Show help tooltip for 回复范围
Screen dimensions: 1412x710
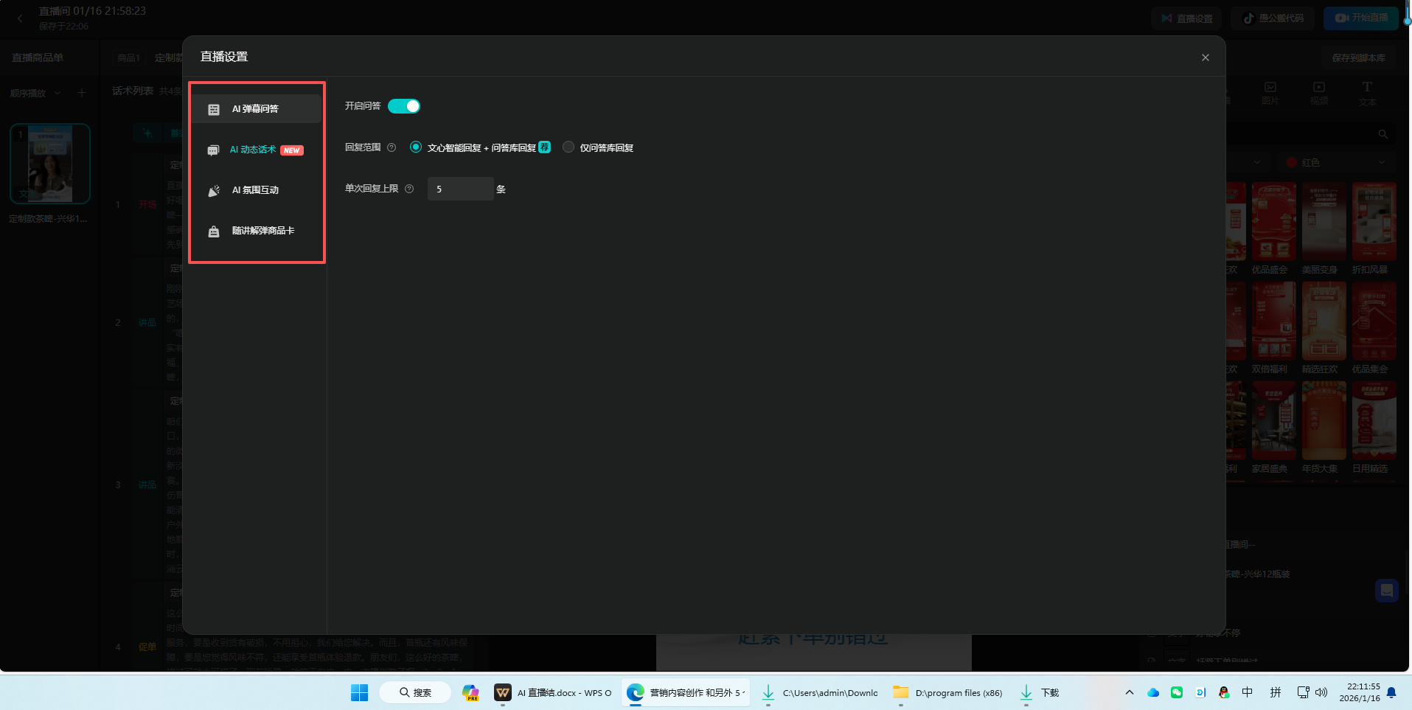click(x=392, y=147)
